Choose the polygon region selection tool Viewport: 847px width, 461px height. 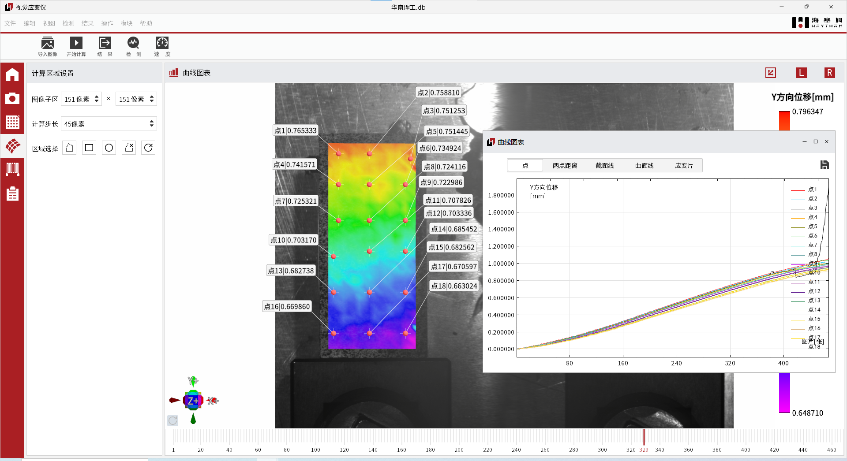[x=69, y=148]
